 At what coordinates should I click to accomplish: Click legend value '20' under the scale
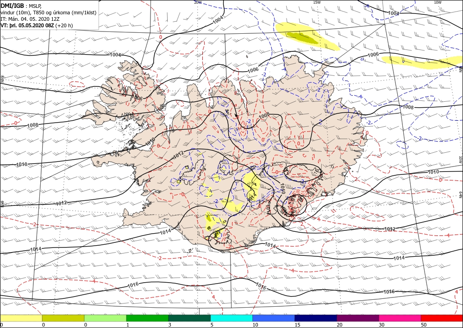tap(339, 325)
